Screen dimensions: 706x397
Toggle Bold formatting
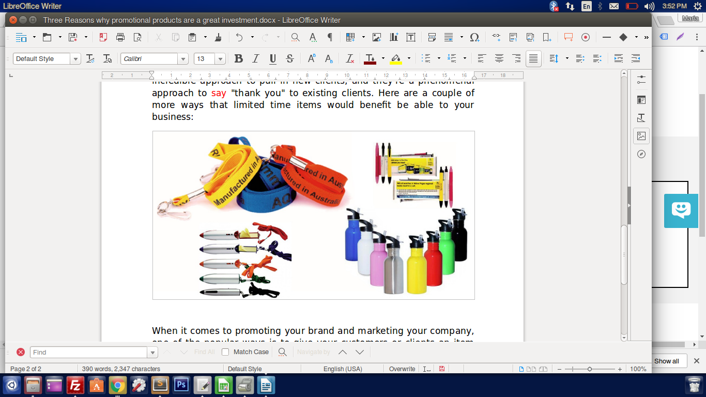(238, 59)
